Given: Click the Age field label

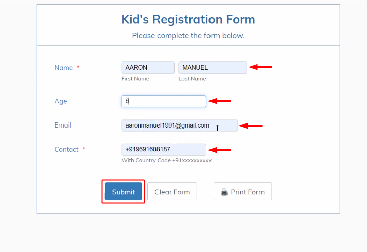Looking at the screenshot, I should coord(61,101).
